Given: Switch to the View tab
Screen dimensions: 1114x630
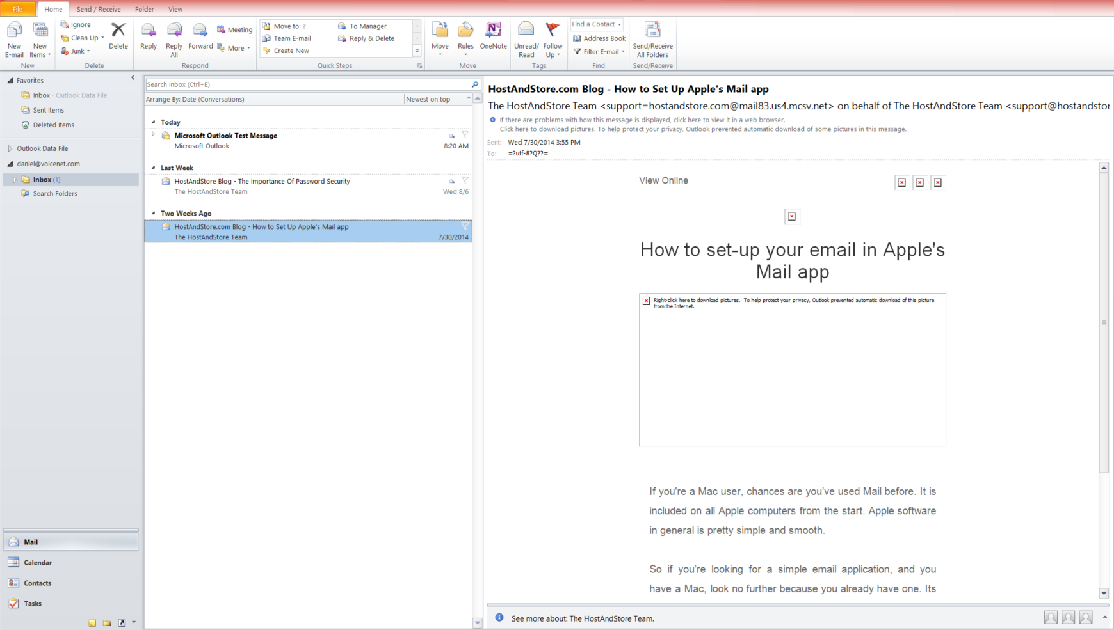Looking at the screenshot, I should click(x=175, y=9).
